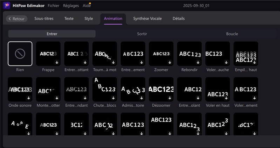Pick the Tourner mot à mot thumbnail

104,54
